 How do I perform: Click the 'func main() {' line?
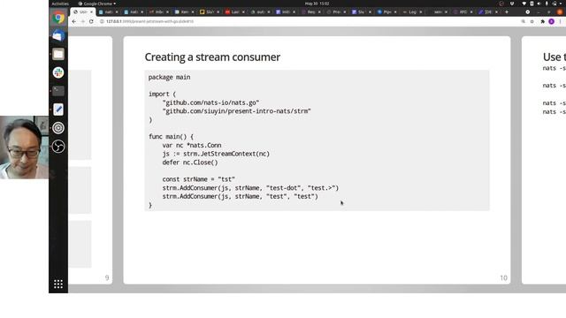click(x=171, y=137)
